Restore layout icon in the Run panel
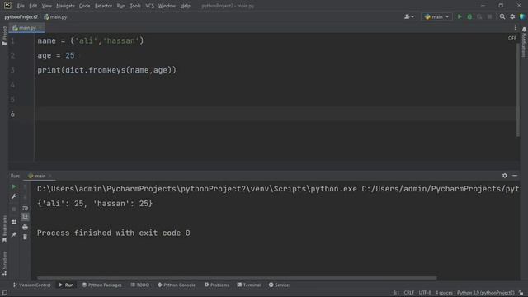 (14, 222)
